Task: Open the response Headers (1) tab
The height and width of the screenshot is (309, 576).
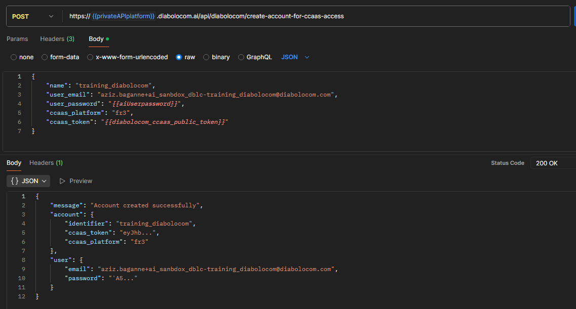Action: pyautogui.click(x=46, y=163)
